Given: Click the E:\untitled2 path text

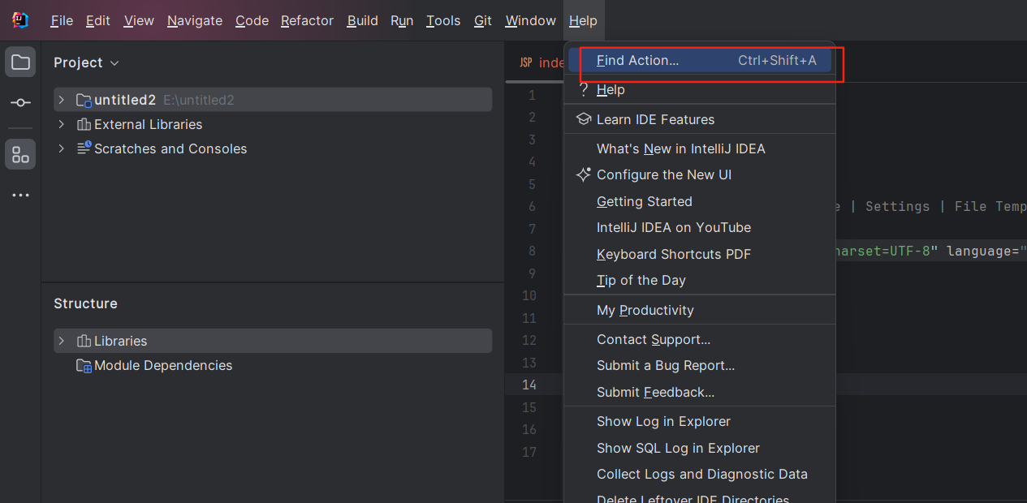Looking at the screenshot, I should pyautogui.click(x=199, y=101).
